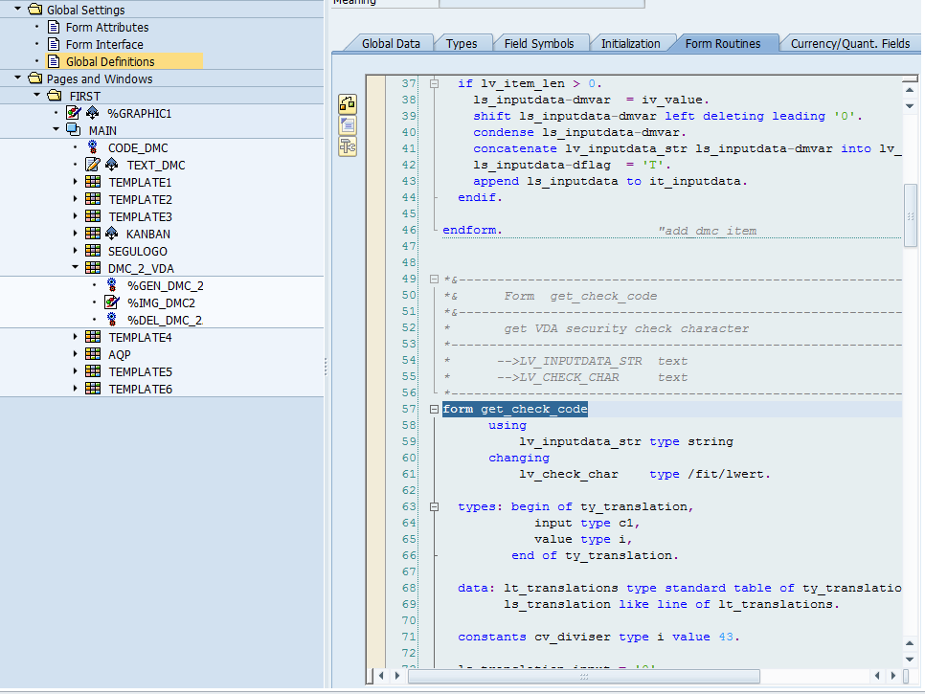Click the statement pattern icon in editor side toolbar
Screen dimensions: 925x694
click(x=348, y=124)
